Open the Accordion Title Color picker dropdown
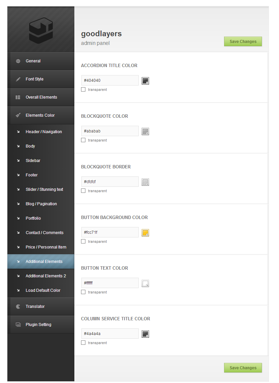The image size is (279, 383). coord(145,81)
